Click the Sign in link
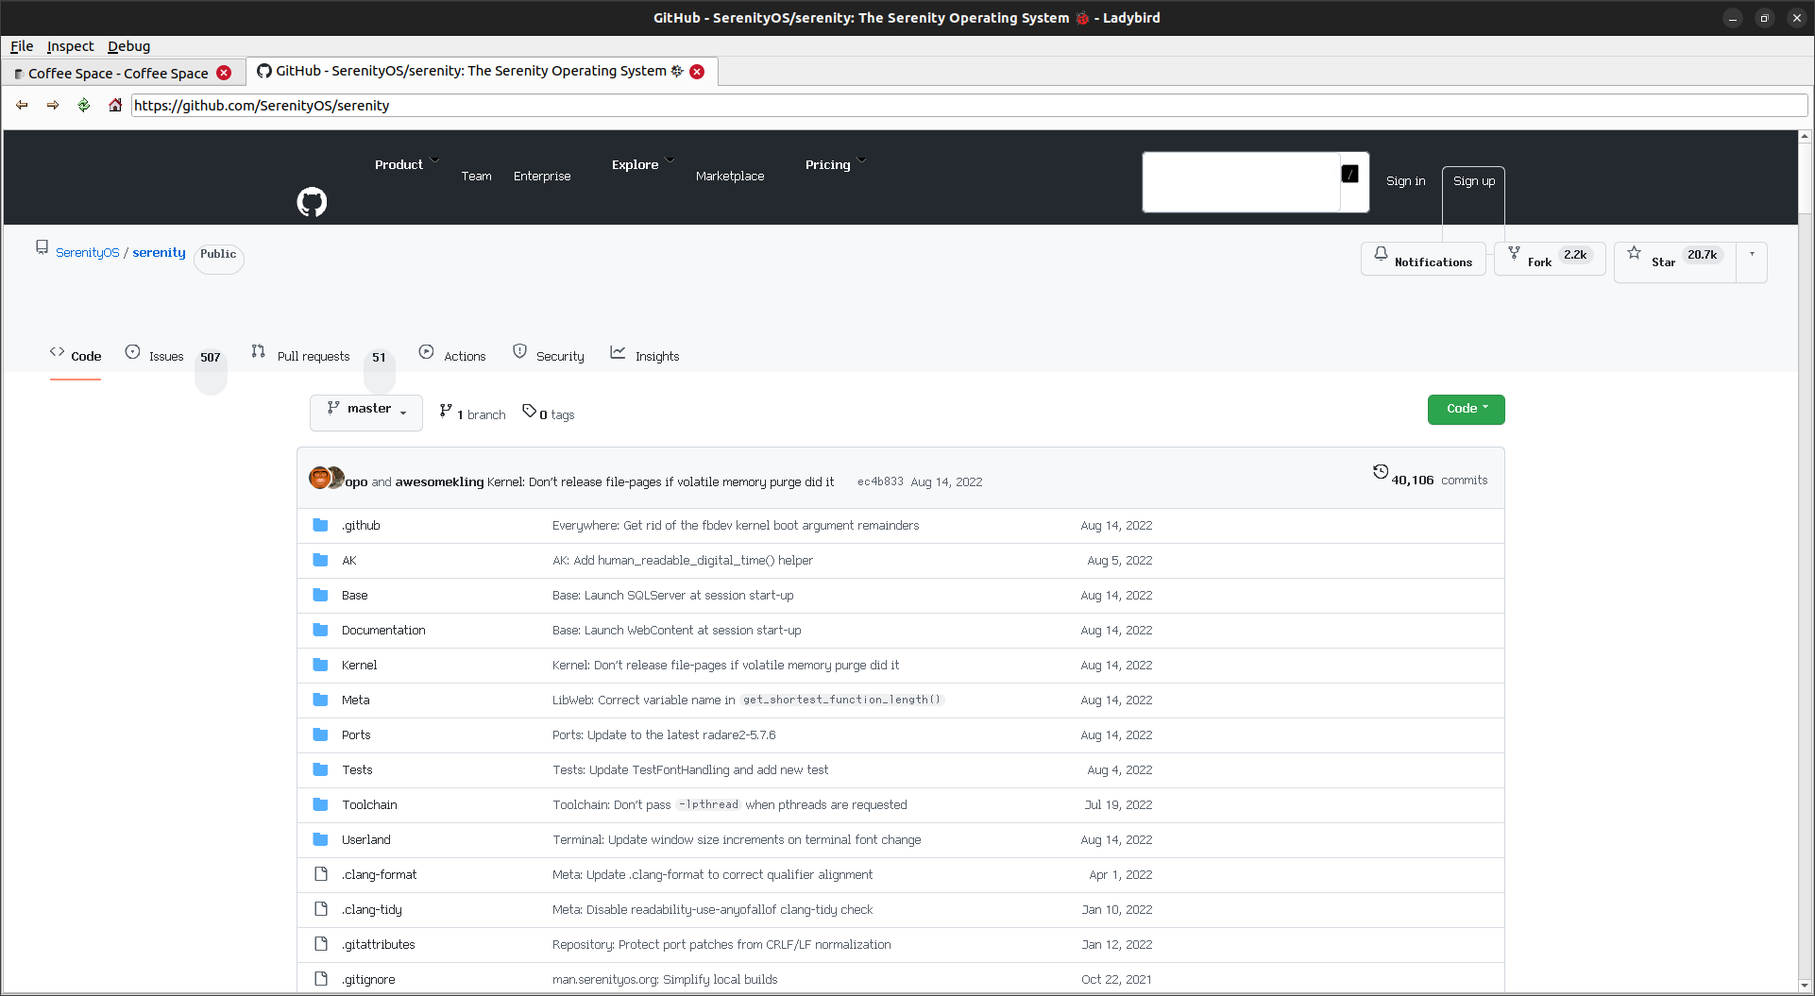Image resolution: width=1815 pixels, height=996 pixels. pyautogui.click(x=1405, y=180)
